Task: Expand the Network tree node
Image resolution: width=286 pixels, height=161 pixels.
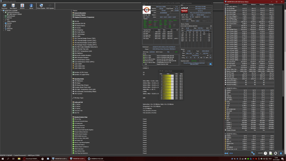Action: [4, 29]
